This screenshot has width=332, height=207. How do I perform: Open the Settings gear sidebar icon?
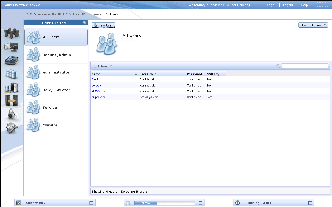pyautogui.click(x=12, y=127)
